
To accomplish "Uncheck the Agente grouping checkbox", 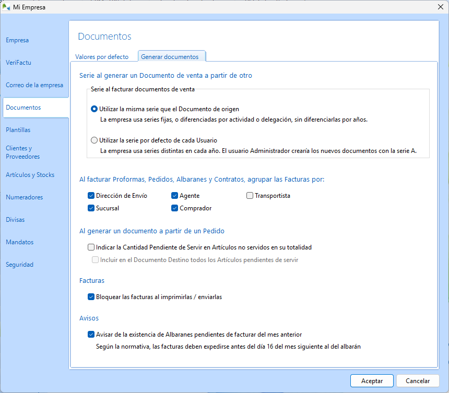I will point(174,195).
